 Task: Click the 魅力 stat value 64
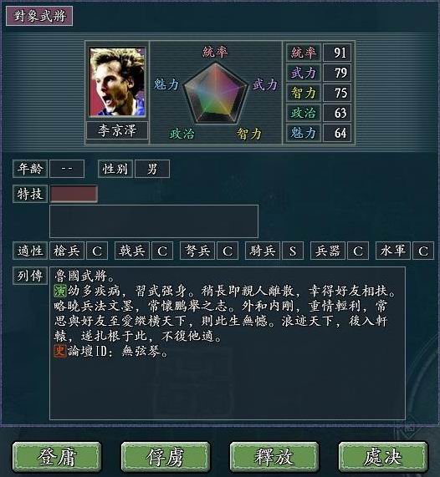pyautogui.click(x=337, y=133)
